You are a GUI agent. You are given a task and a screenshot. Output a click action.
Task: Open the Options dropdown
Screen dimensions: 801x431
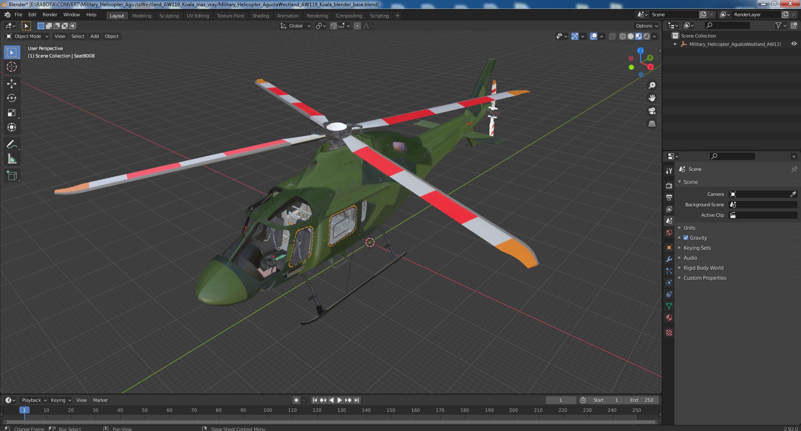tap(647, 26)
